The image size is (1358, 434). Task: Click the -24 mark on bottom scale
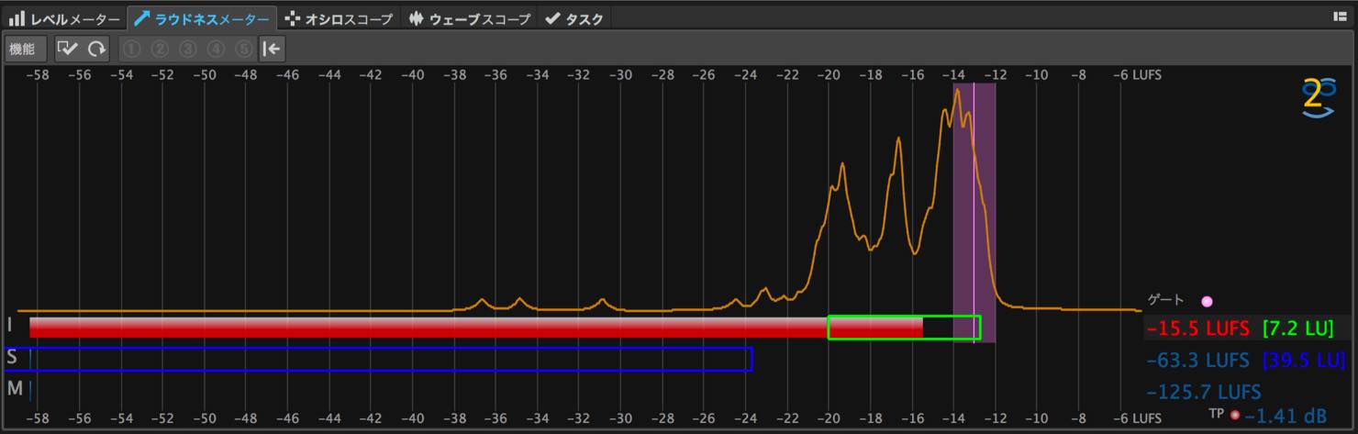[744, 417]
